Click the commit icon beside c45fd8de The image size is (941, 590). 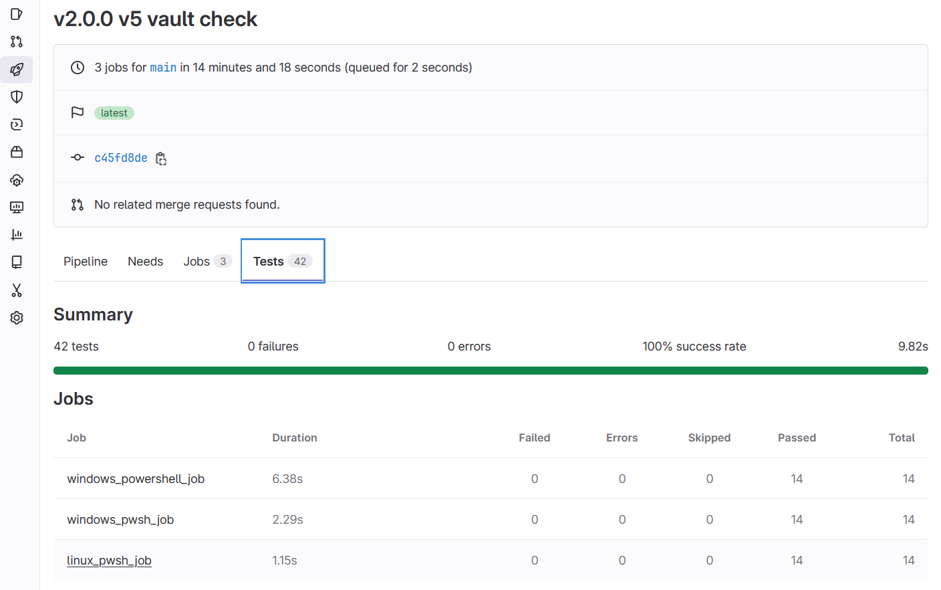point(78,157)
